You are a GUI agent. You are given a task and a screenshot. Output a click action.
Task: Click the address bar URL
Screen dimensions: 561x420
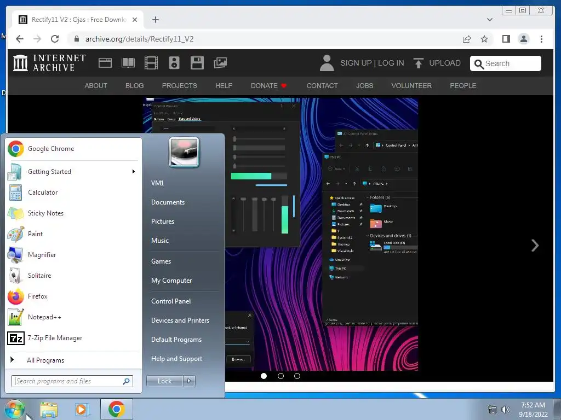tap(139, 39)
